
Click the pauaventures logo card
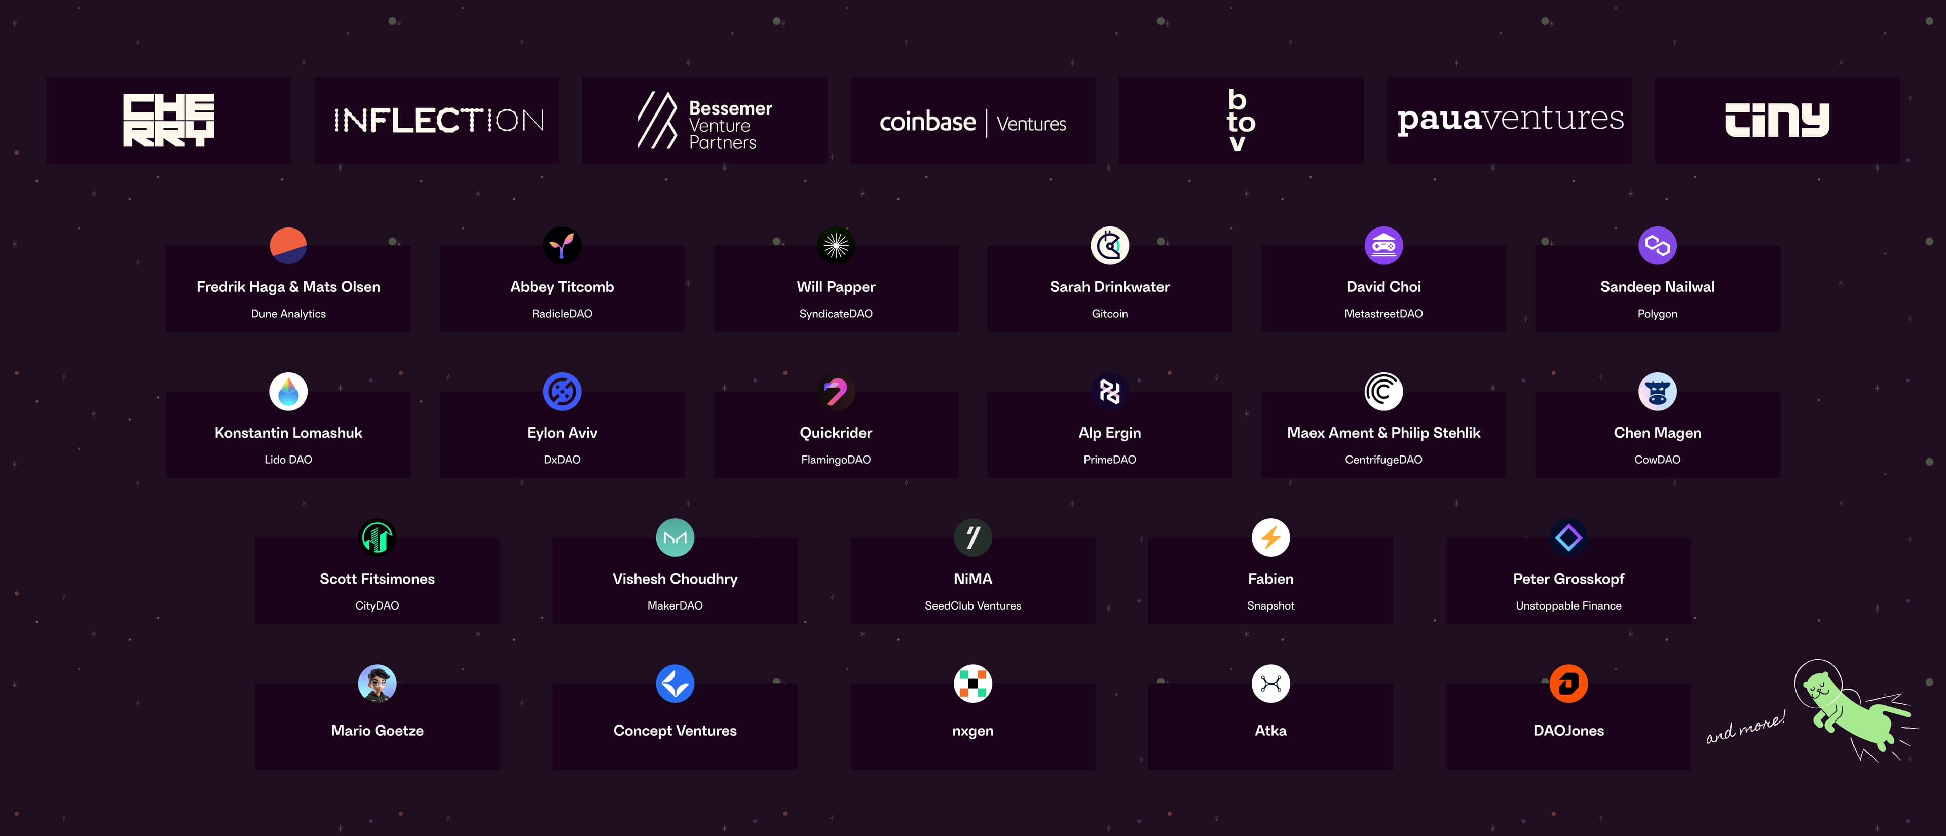pyautogui.click(x=1509, y=120)
